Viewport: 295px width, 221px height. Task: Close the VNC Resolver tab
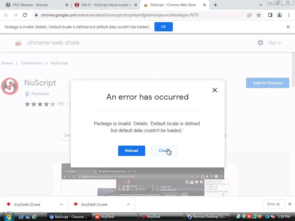click(67, 5)
